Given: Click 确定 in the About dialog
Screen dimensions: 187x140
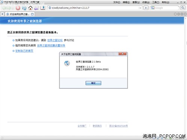Looking at the screenshot, I should [x=93, y=83].
